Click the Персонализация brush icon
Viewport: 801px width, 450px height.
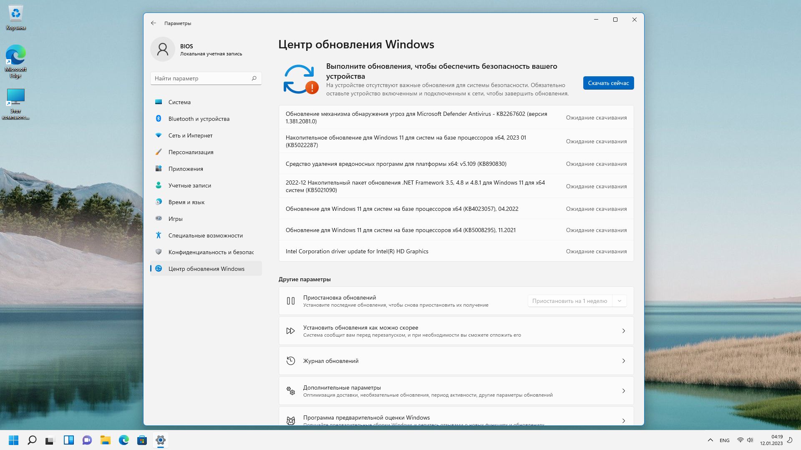pyautogui.click(x=159, y=152)
